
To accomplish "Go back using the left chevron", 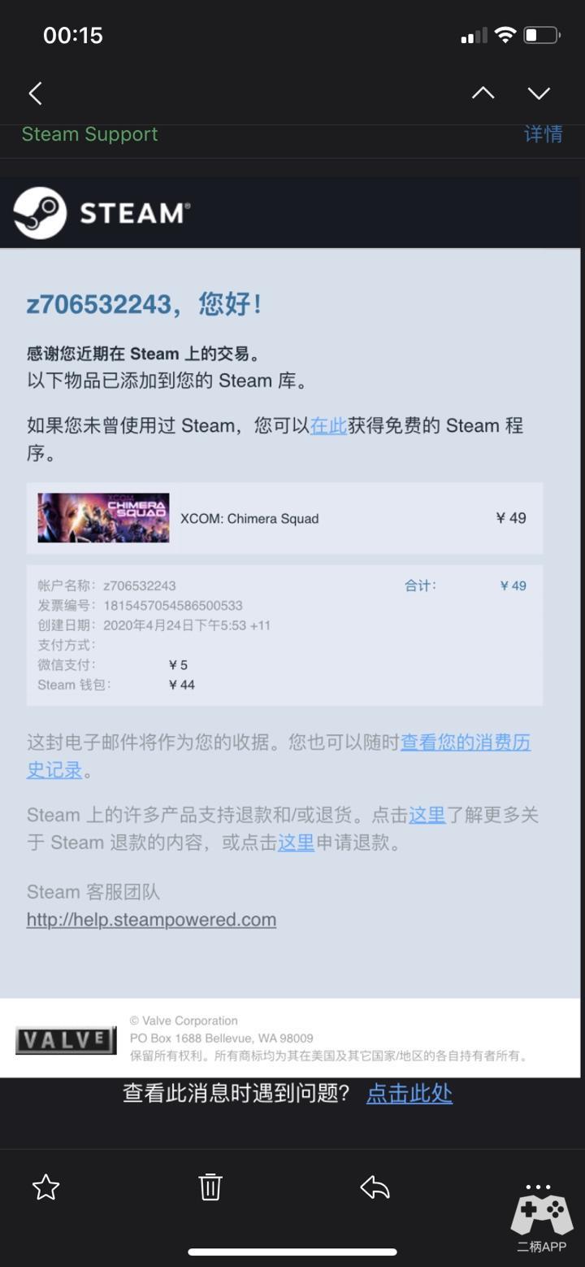I will (x=35, y=94).
